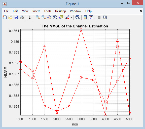Activate the Zoom Out tool
Image resolution: width=145 pixels, height=129 pixels.
coord(44,17)
